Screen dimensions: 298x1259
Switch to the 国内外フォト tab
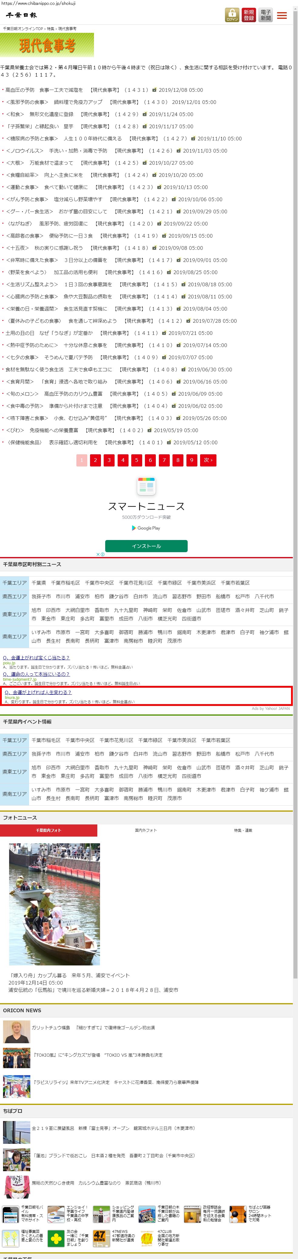[x=146, y=830]
